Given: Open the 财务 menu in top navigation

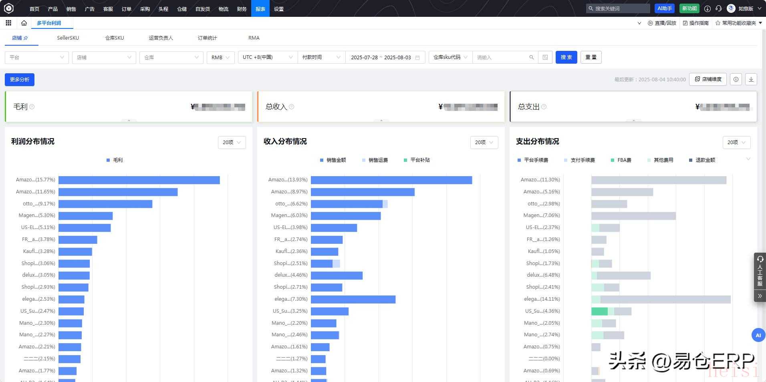Looking at the screenshot, I should [x=242, y=9].
